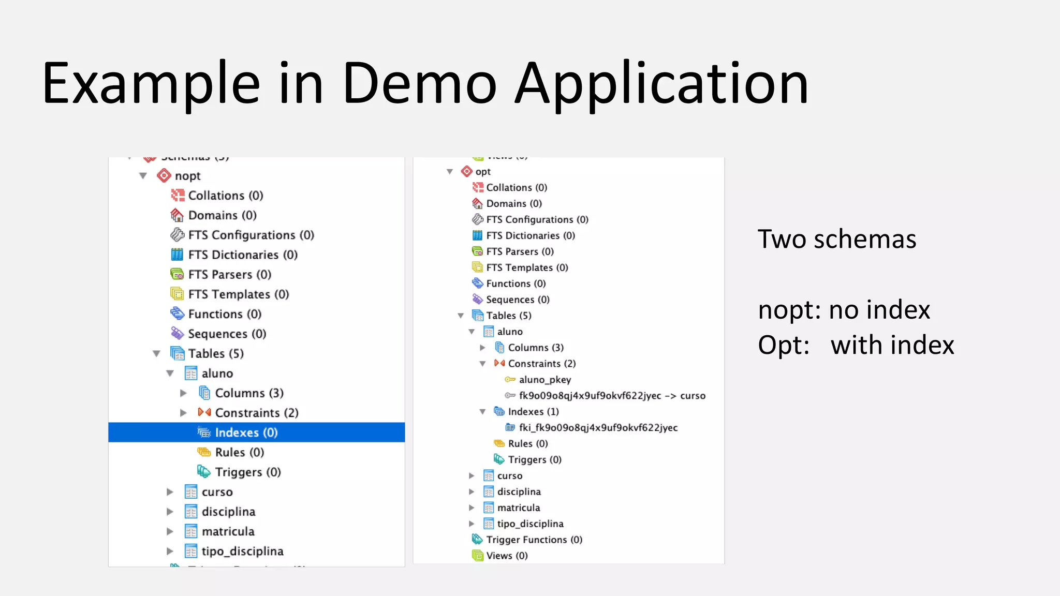Image resolution: width=1060 pixels, height=596 pixels.
Task: Collapse the opt schema node
Action: tap(450, 171)
